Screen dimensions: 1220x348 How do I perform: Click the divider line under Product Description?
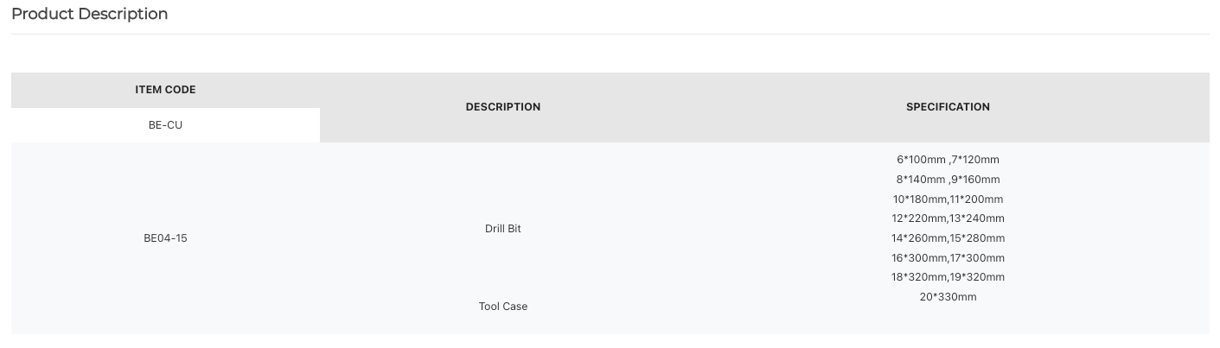[610, 35]
